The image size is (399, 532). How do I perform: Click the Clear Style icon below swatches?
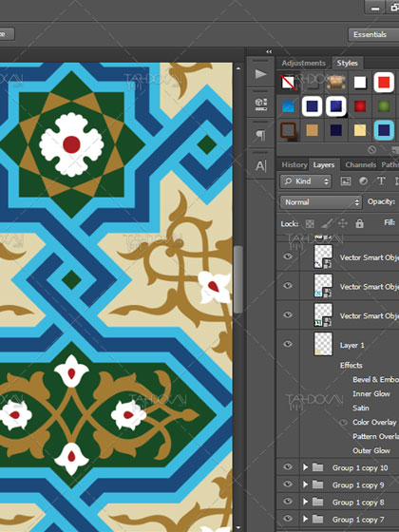click(371, 149)
